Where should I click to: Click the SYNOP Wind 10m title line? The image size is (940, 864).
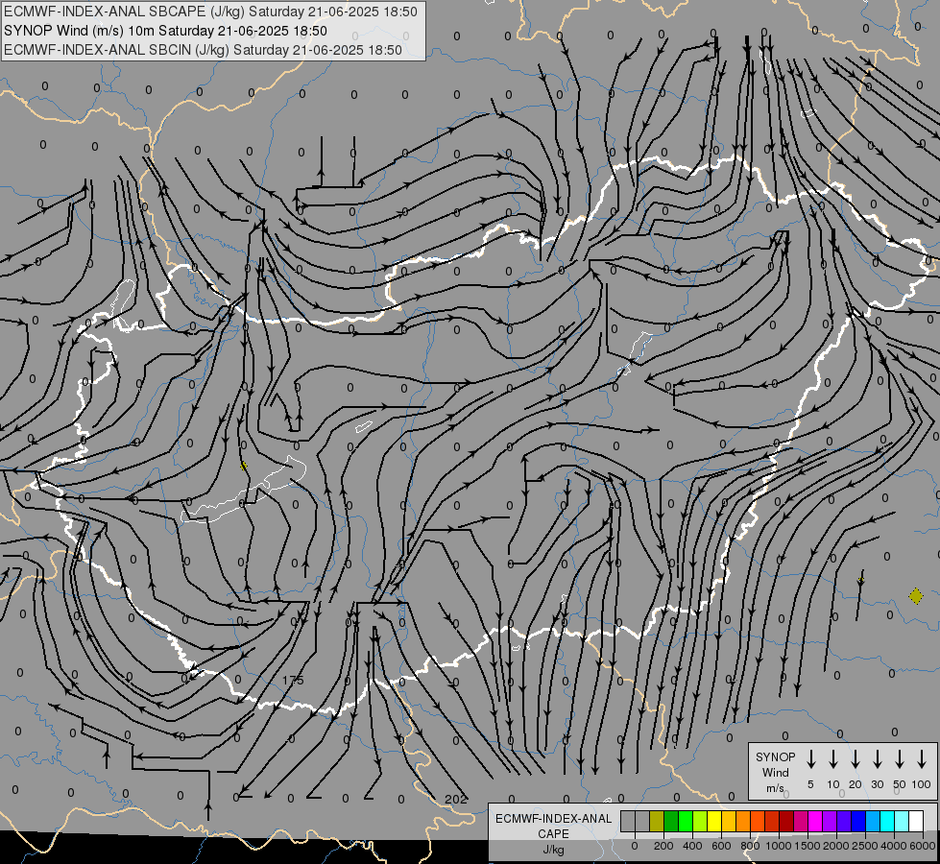[165, 31]
